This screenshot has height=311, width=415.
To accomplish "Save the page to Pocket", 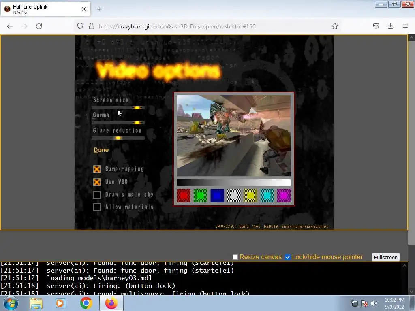I will click(x=376, y=26).
